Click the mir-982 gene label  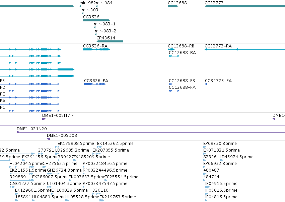pyautogui.click(x=87, y=3)
